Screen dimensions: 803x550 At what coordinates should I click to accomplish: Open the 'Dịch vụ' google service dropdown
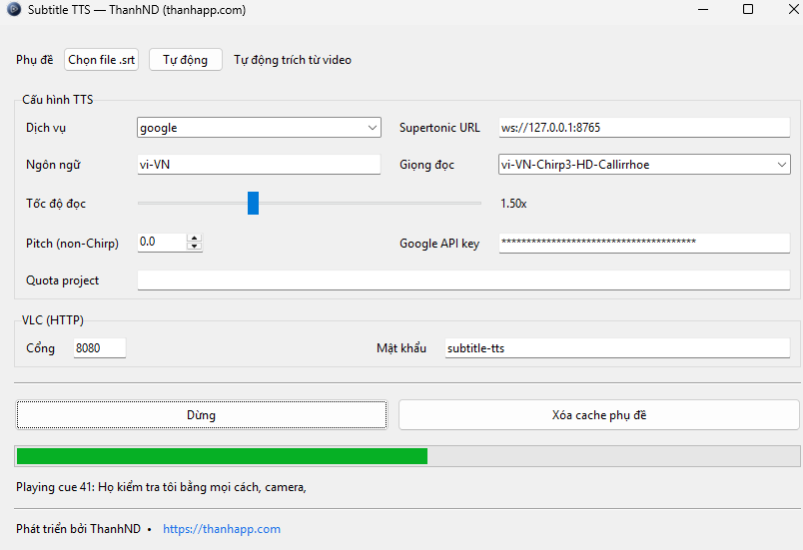point(259,128)
